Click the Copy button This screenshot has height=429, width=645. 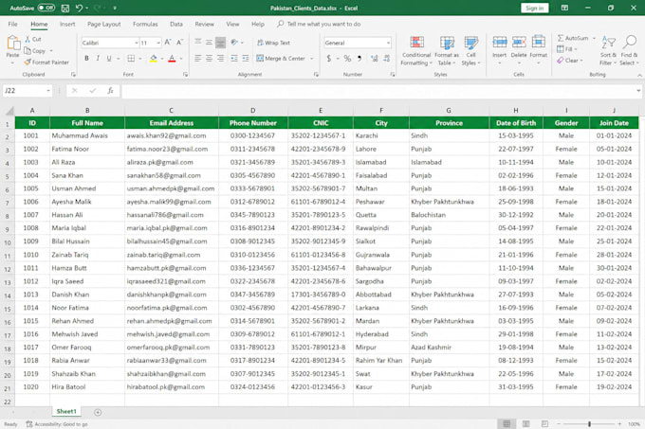[35, 50]
